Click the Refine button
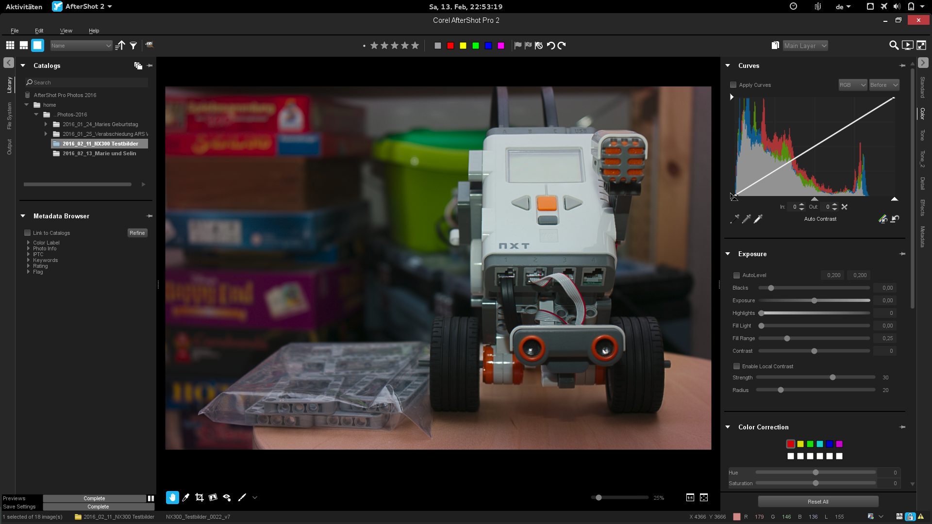Viewport: 932px width, 524px height. point(137,233)
